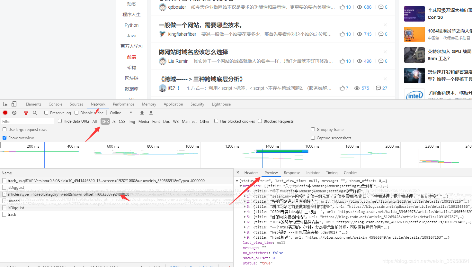Dismiss the '做网站时域名应该怎么选择' article card
Image resolution: width=472 pixels, height=267 pixels.
[385, 52]
